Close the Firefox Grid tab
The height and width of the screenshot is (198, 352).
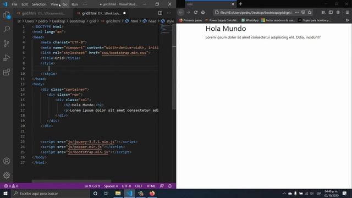pos(233,4)
